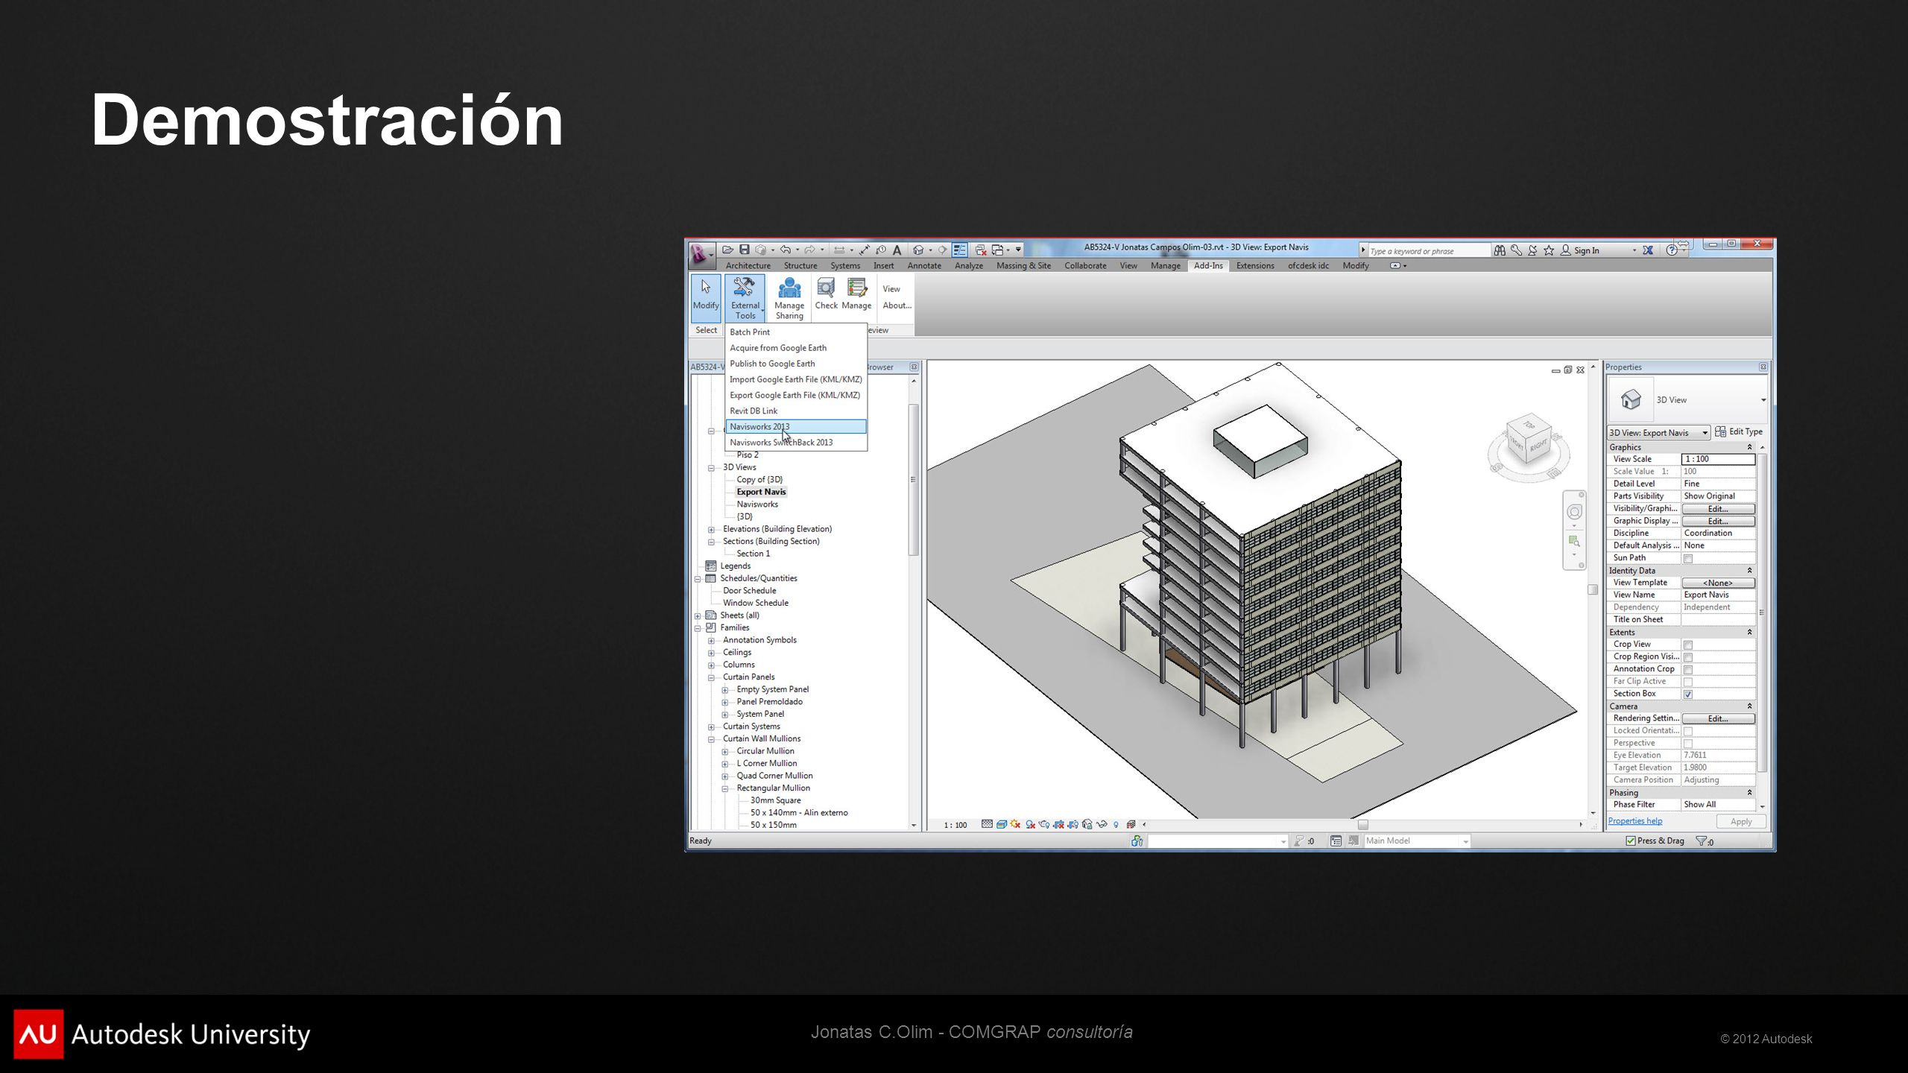Viewport: 1908px width, 1073px height.
Task: Collapse the Curtain Wall Mullions node
Action: [x=711, y=739]
